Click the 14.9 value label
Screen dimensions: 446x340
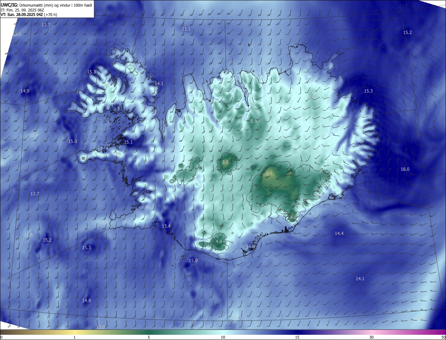[x=25, y=91]
